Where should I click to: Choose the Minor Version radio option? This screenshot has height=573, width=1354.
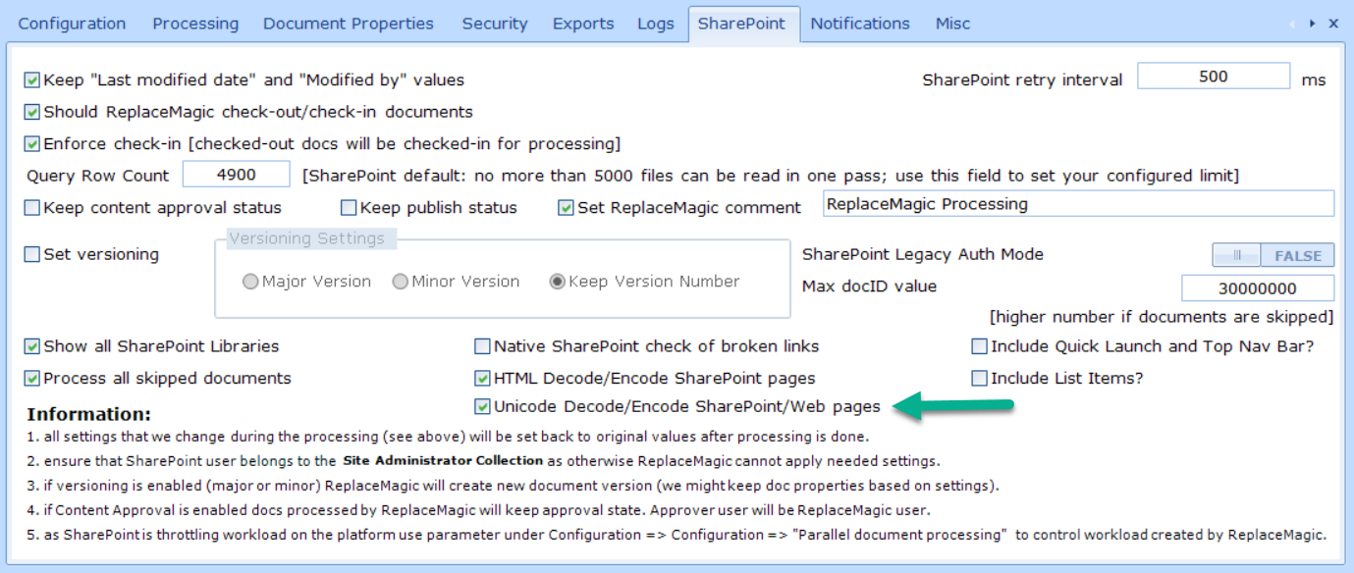(x=400, y=282)
